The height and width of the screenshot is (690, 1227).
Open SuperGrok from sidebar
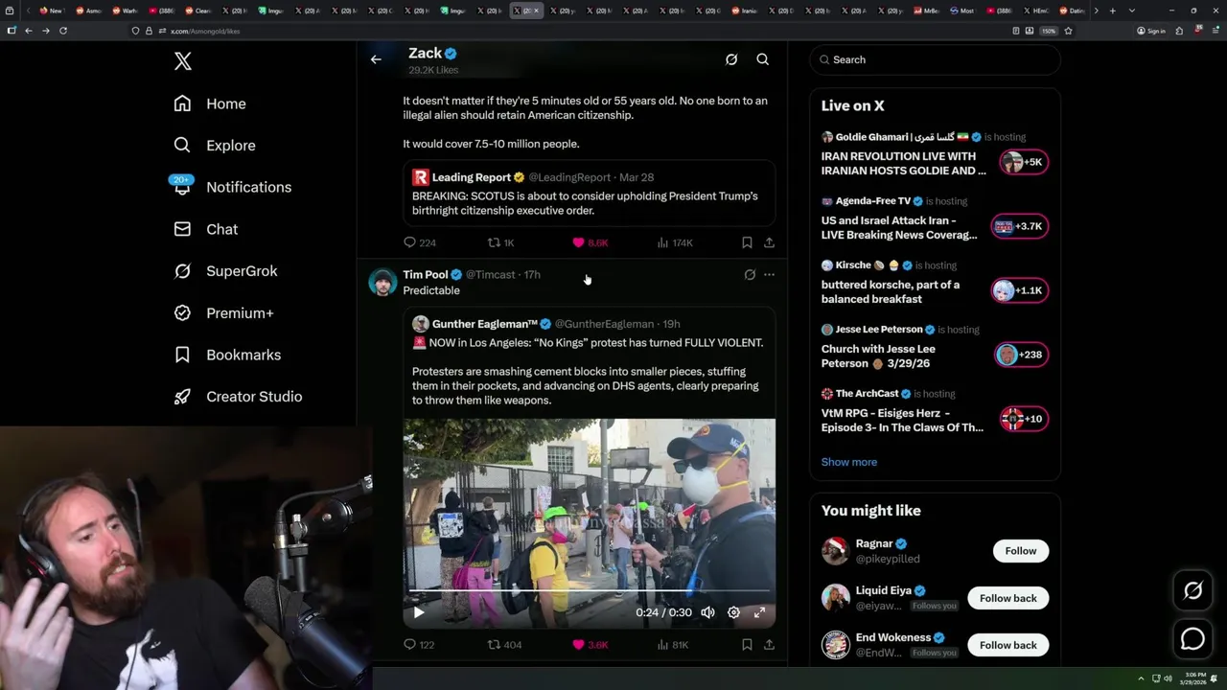tap(225, 271)
